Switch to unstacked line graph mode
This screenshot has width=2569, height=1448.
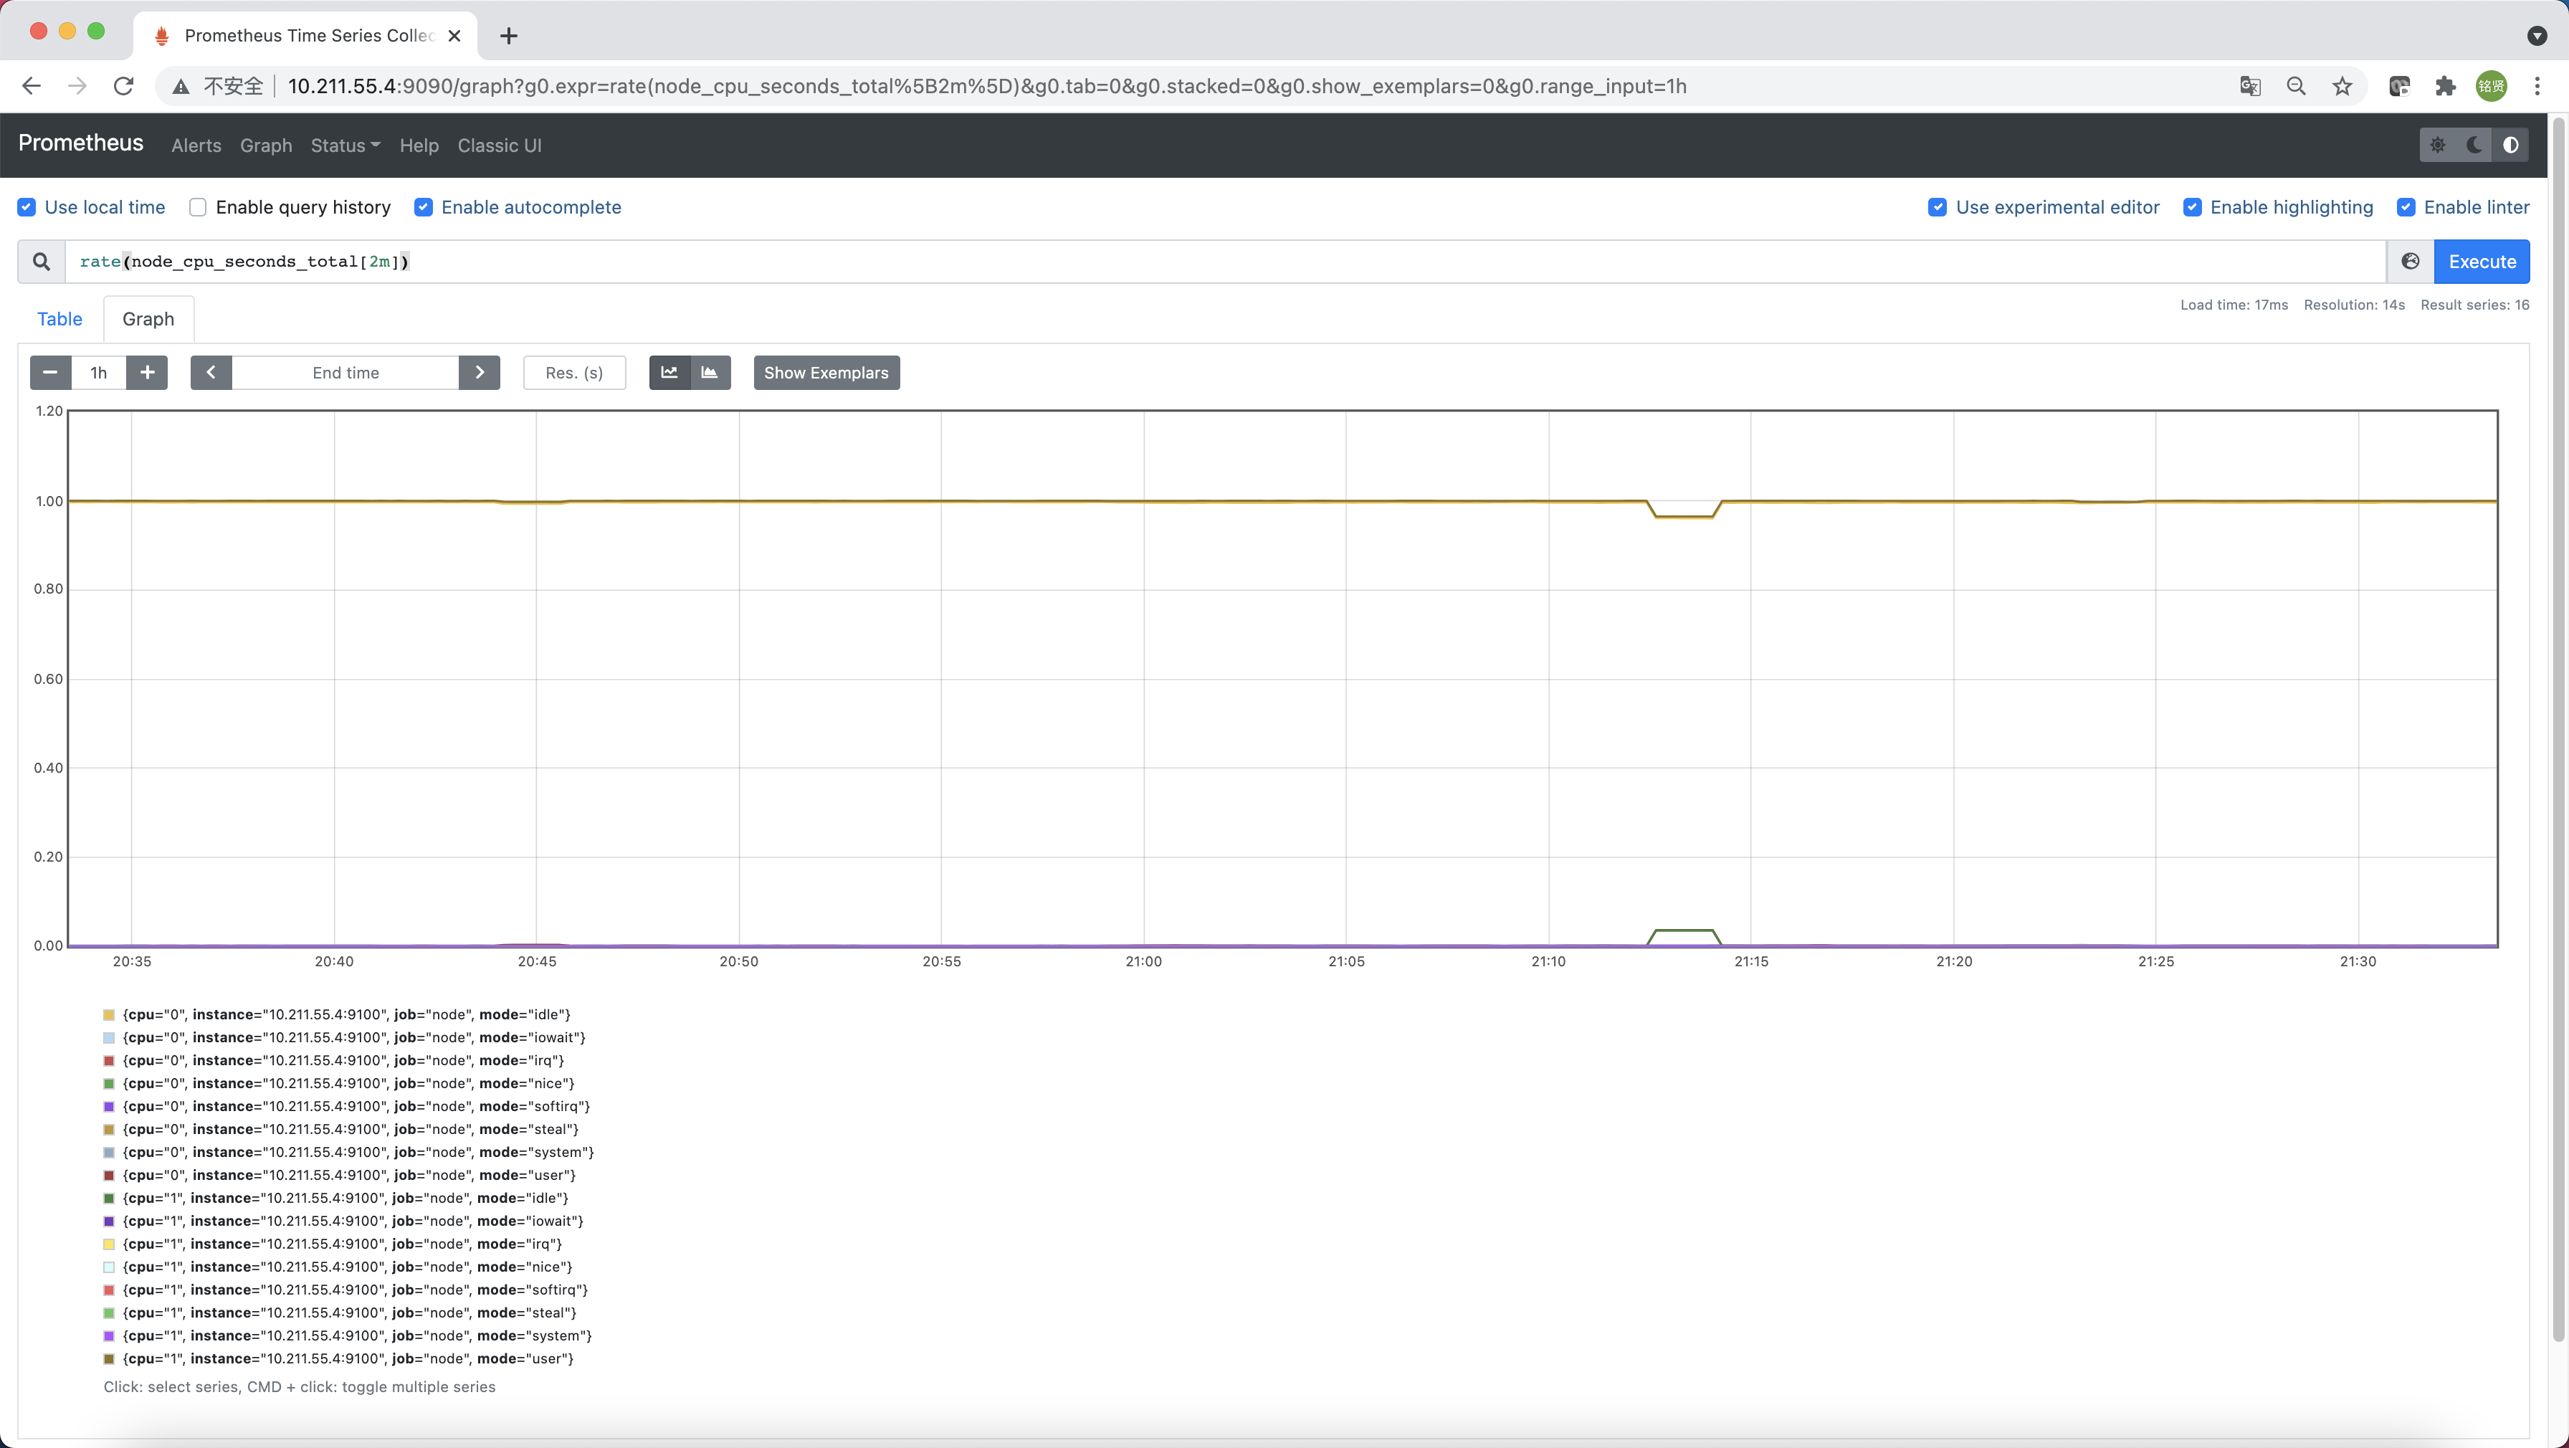pyautogui.click(x=669, y=372)
